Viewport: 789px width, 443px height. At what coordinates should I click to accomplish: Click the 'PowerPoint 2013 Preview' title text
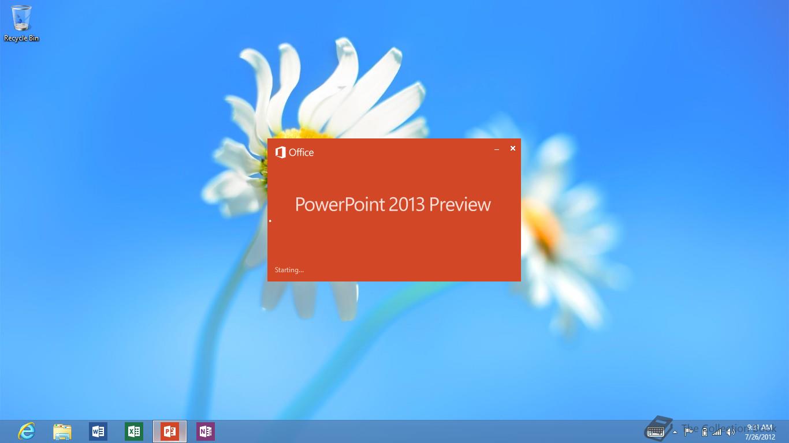click(x=393, y=204)
